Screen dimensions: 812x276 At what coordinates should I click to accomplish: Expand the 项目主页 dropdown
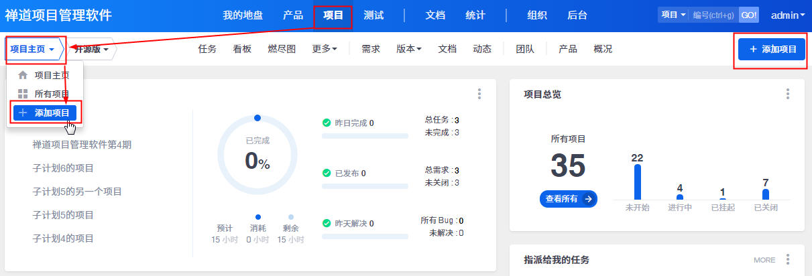33,50
